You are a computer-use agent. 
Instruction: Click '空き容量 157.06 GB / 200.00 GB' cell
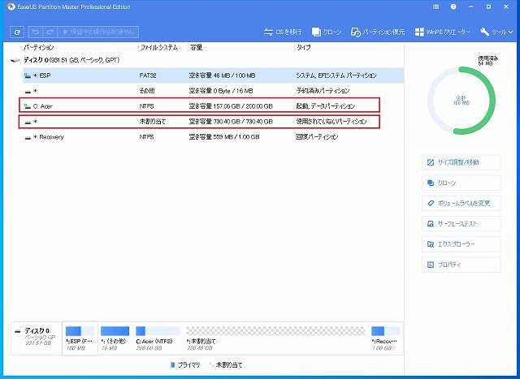click(231, 106)
